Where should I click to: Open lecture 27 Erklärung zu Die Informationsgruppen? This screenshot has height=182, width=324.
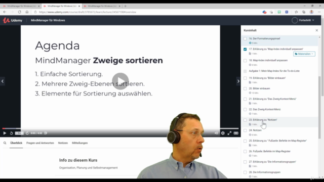tap(272, 162)
